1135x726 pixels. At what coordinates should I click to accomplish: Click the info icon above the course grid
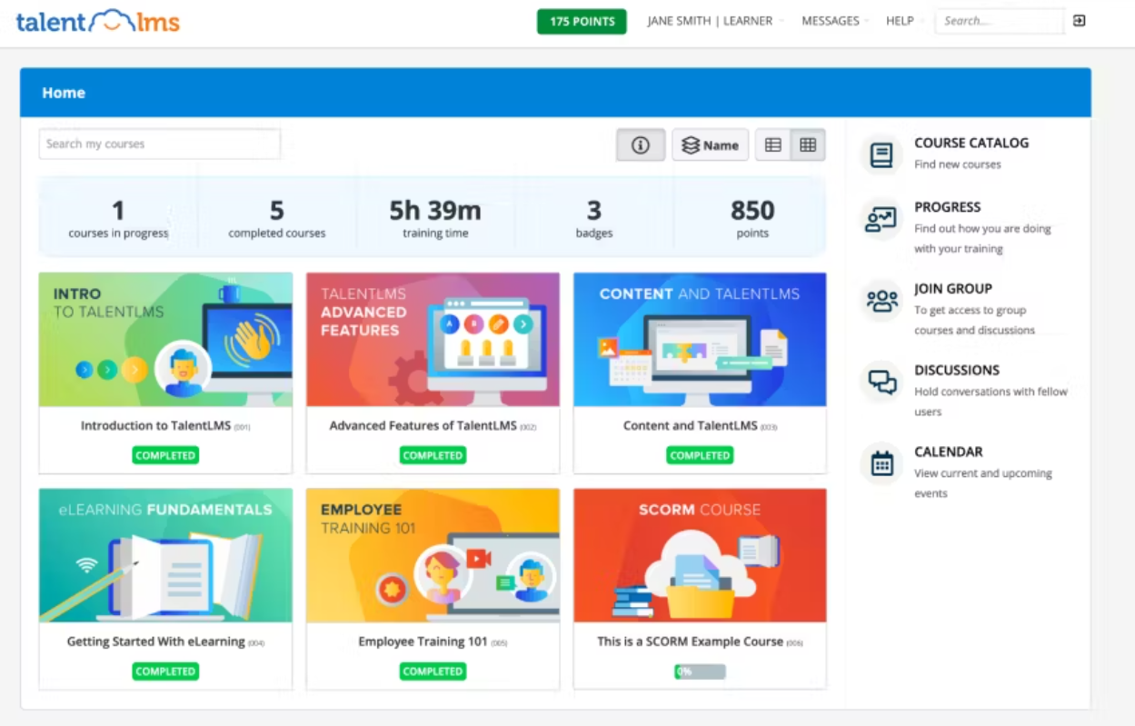coord(641,144)
